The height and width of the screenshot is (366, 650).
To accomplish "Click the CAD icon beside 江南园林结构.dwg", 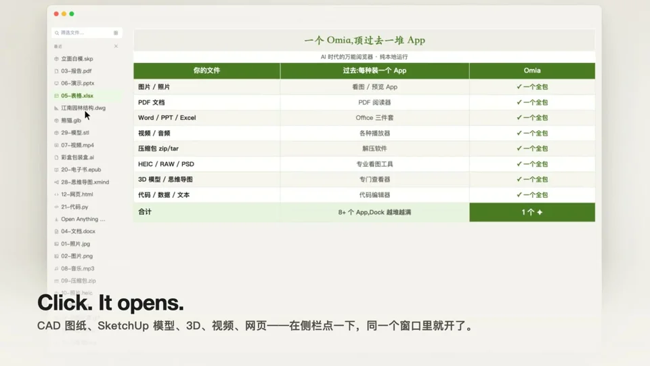I will click(x=56, y=108).
